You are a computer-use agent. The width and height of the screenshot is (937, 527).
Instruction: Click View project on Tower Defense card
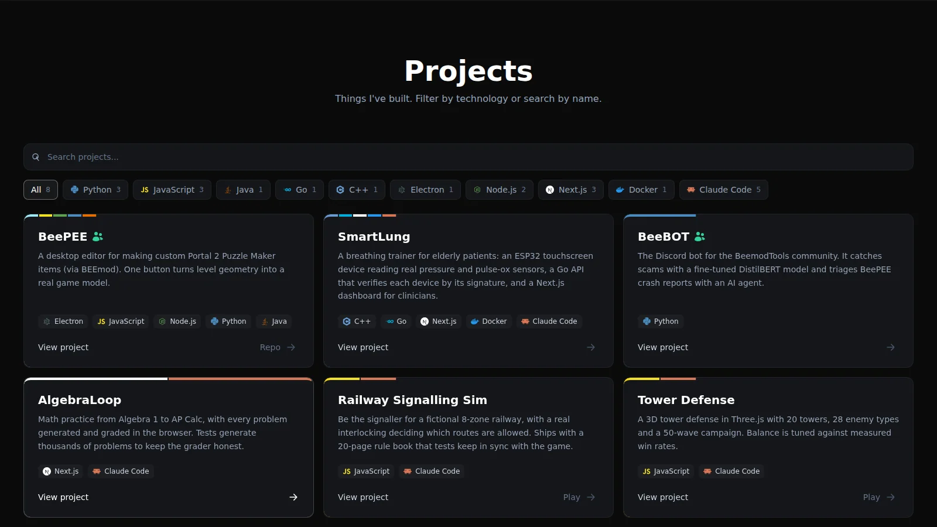[x=663, y=497]
